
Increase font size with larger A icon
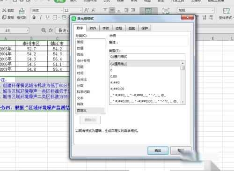pos(86,10)
